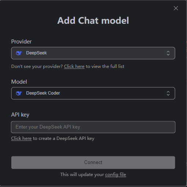The width and height of the screenshot is (187, 187).
Task: Click the Provider field label
Action: (x=21, y=42)
